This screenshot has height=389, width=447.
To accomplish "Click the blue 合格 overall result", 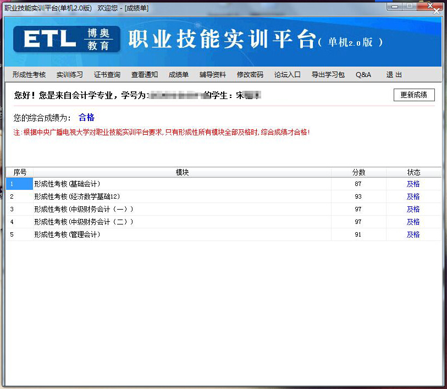I will coord(86,117).
